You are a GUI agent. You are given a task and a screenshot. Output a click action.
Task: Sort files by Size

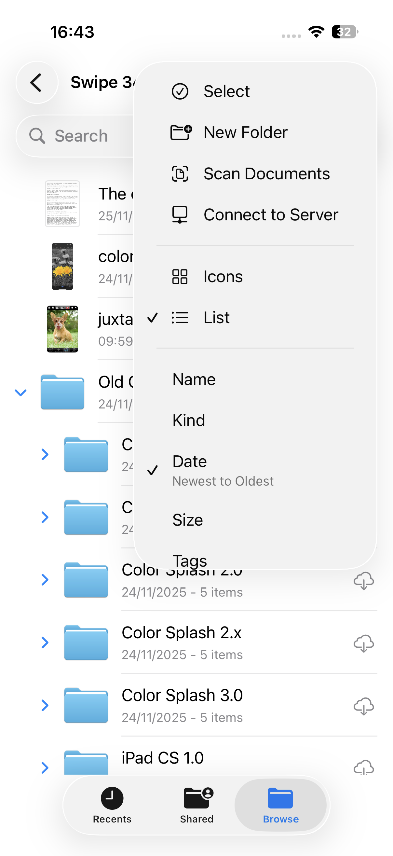tap(188, 520)
